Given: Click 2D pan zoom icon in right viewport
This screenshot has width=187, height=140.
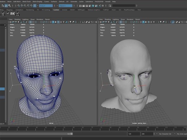Looking at the screenshot, I should pyautogui.click(x=114, y=22).
